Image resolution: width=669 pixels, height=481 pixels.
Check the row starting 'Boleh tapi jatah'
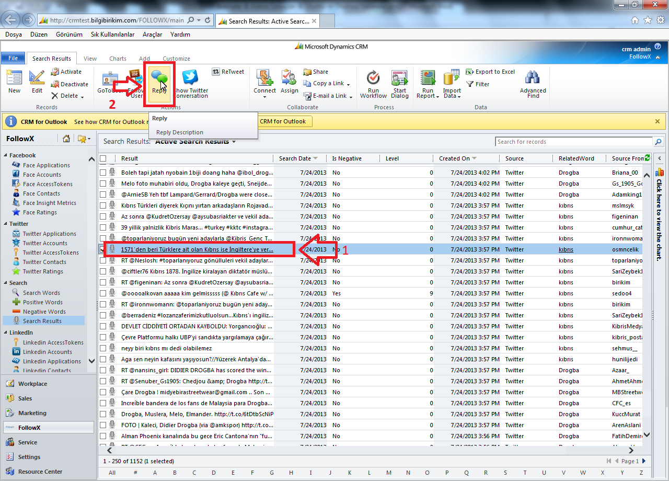coord(103,173)
